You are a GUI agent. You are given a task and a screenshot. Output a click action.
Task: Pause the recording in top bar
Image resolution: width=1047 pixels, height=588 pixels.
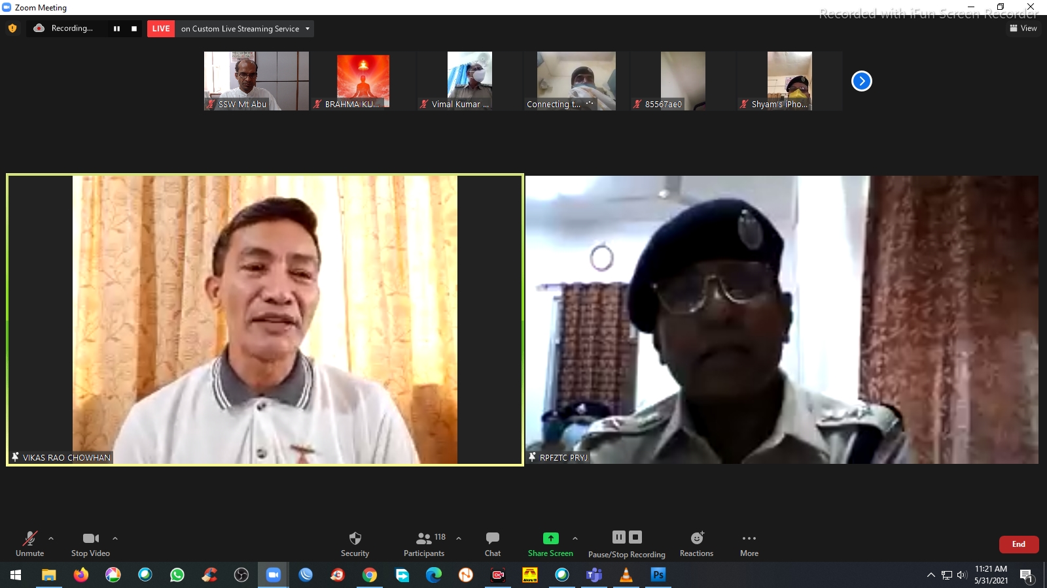pos(116,29)
